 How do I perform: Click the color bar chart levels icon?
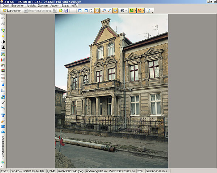tap(3, 59)
